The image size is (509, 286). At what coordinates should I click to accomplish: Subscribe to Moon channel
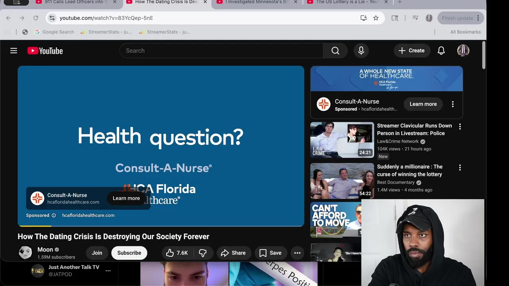click(x=129, y=253)
